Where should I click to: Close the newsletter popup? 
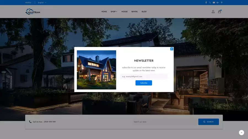click(x=172, y=49)
